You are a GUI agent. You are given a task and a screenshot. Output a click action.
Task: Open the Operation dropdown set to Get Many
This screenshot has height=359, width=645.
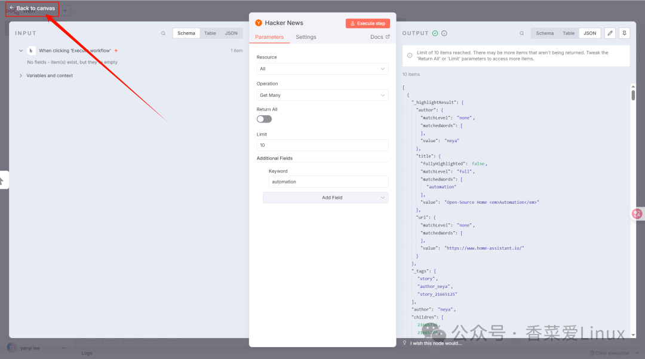pos(322,95)
